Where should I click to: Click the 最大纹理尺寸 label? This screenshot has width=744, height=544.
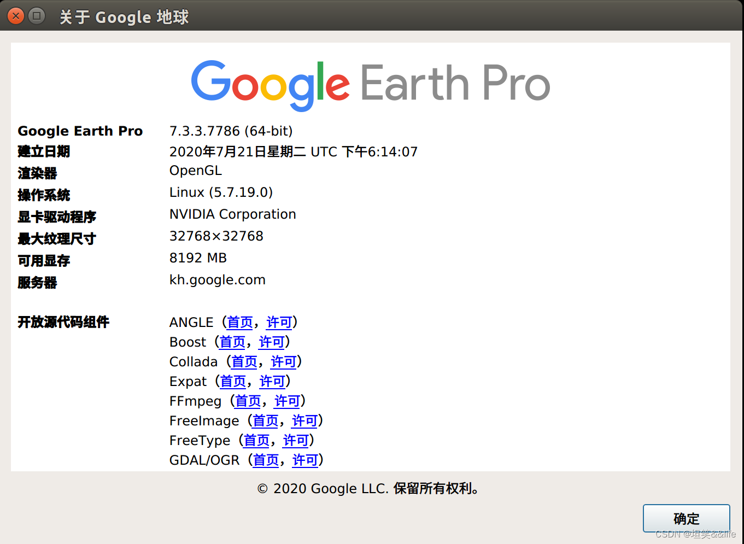coord(57,239)
